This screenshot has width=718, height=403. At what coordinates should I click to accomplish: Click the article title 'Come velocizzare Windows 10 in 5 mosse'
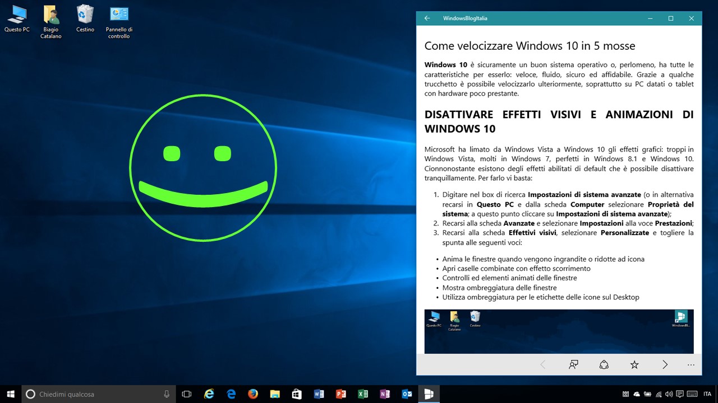(x=530, y=45)
